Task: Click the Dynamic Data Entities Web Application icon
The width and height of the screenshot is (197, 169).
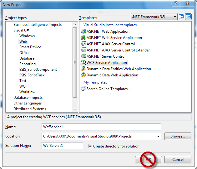Action: pos(83,69)
